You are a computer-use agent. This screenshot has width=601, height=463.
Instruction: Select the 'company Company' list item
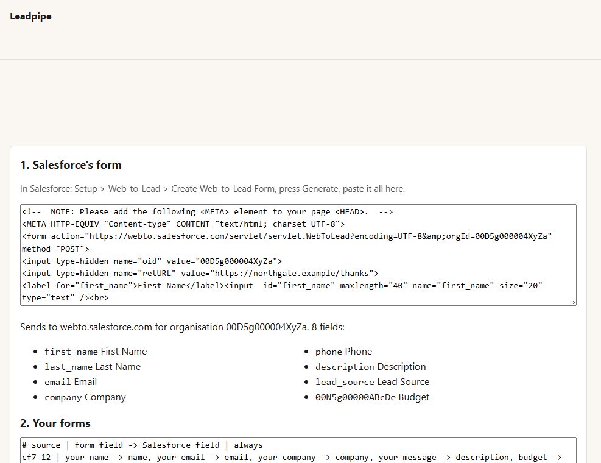[85, 397]
